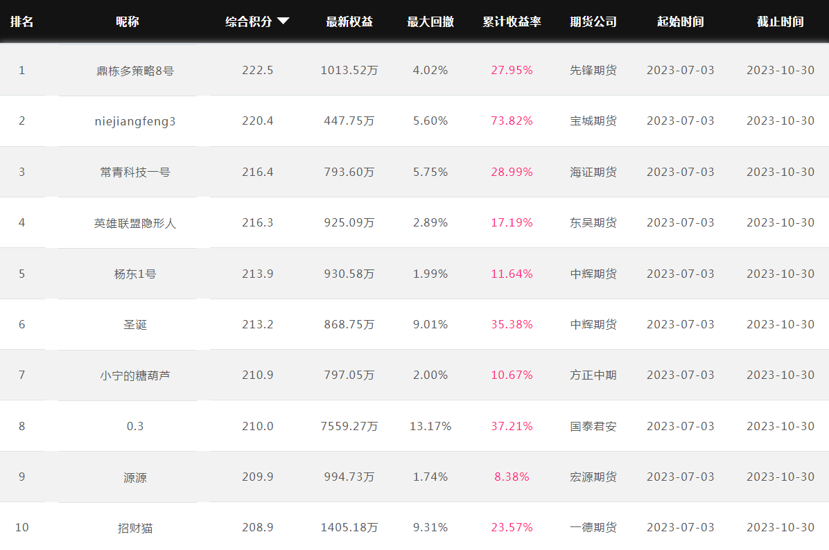829x550 pixels.
Task: Select the 国泰君安 company cell
Action: [x=593, y=427]
